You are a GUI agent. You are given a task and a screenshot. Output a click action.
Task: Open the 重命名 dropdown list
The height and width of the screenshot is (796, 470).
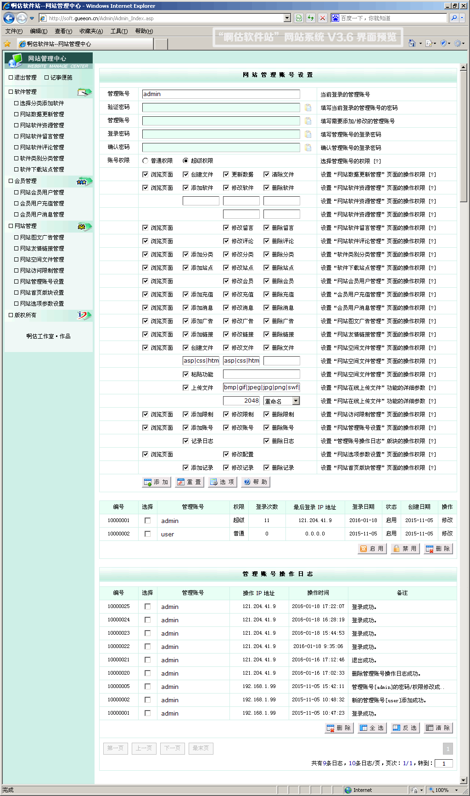[x=296, y=401]
